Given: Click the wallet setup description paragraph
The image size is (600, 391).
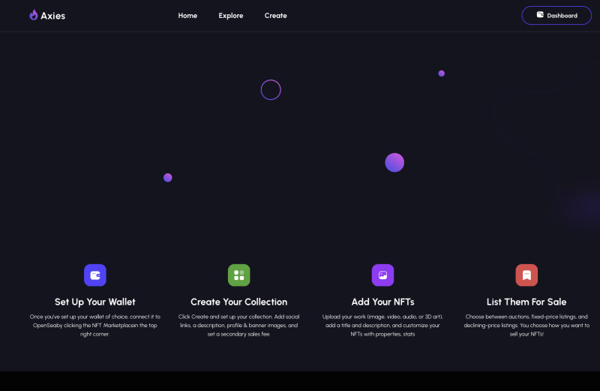Looking at the screenshot, I should [x=95, y=325].
